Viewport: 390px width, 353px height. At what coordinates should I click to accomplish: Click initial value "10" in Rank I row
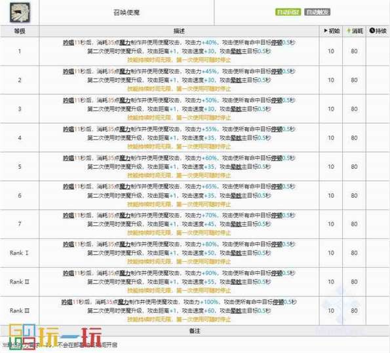[x=331, y=253]
